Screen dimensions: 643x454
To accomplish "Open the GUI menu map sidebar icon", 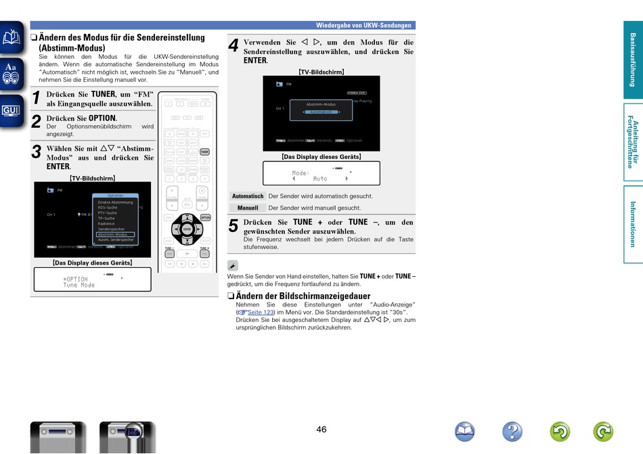I will (12, 111).
